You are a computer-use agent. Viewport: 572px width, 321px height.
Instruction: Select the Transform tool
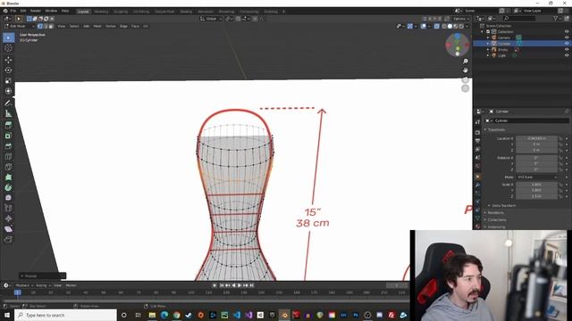click(8, 91)
